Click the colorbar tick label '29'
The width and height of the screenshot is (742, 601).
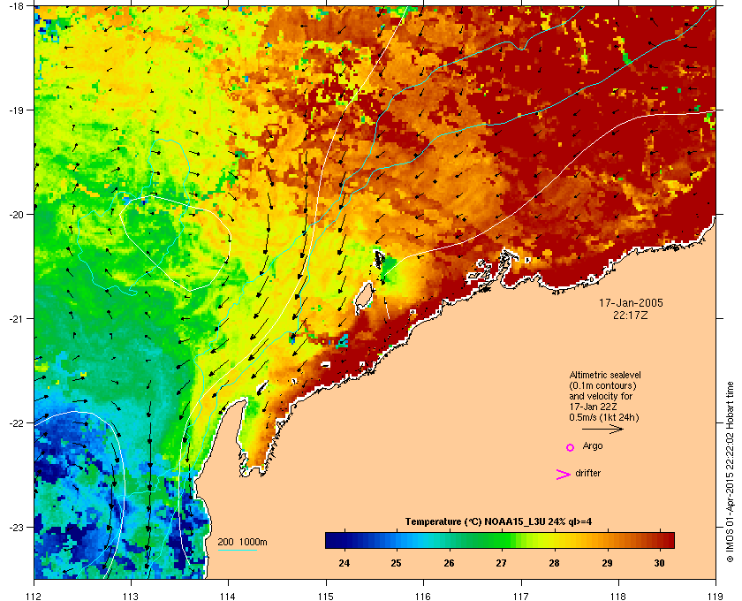click(607, 563)
